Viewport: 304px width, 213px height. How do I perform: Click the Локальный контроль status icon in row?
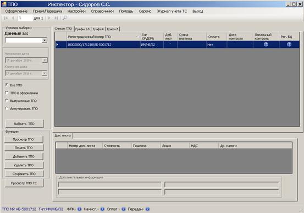pyautogui.click(x=266, y=45)
